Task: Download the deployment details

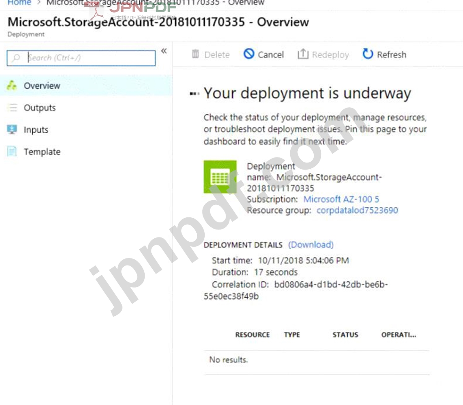Action: (311, 245)
